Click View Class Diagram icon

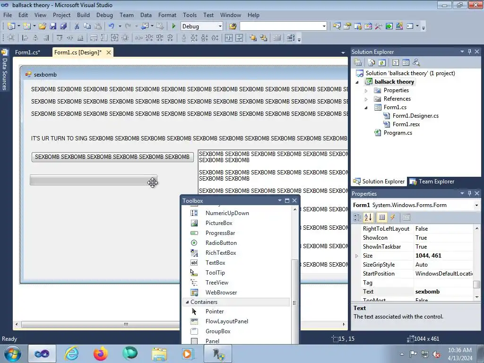[416, 63]
